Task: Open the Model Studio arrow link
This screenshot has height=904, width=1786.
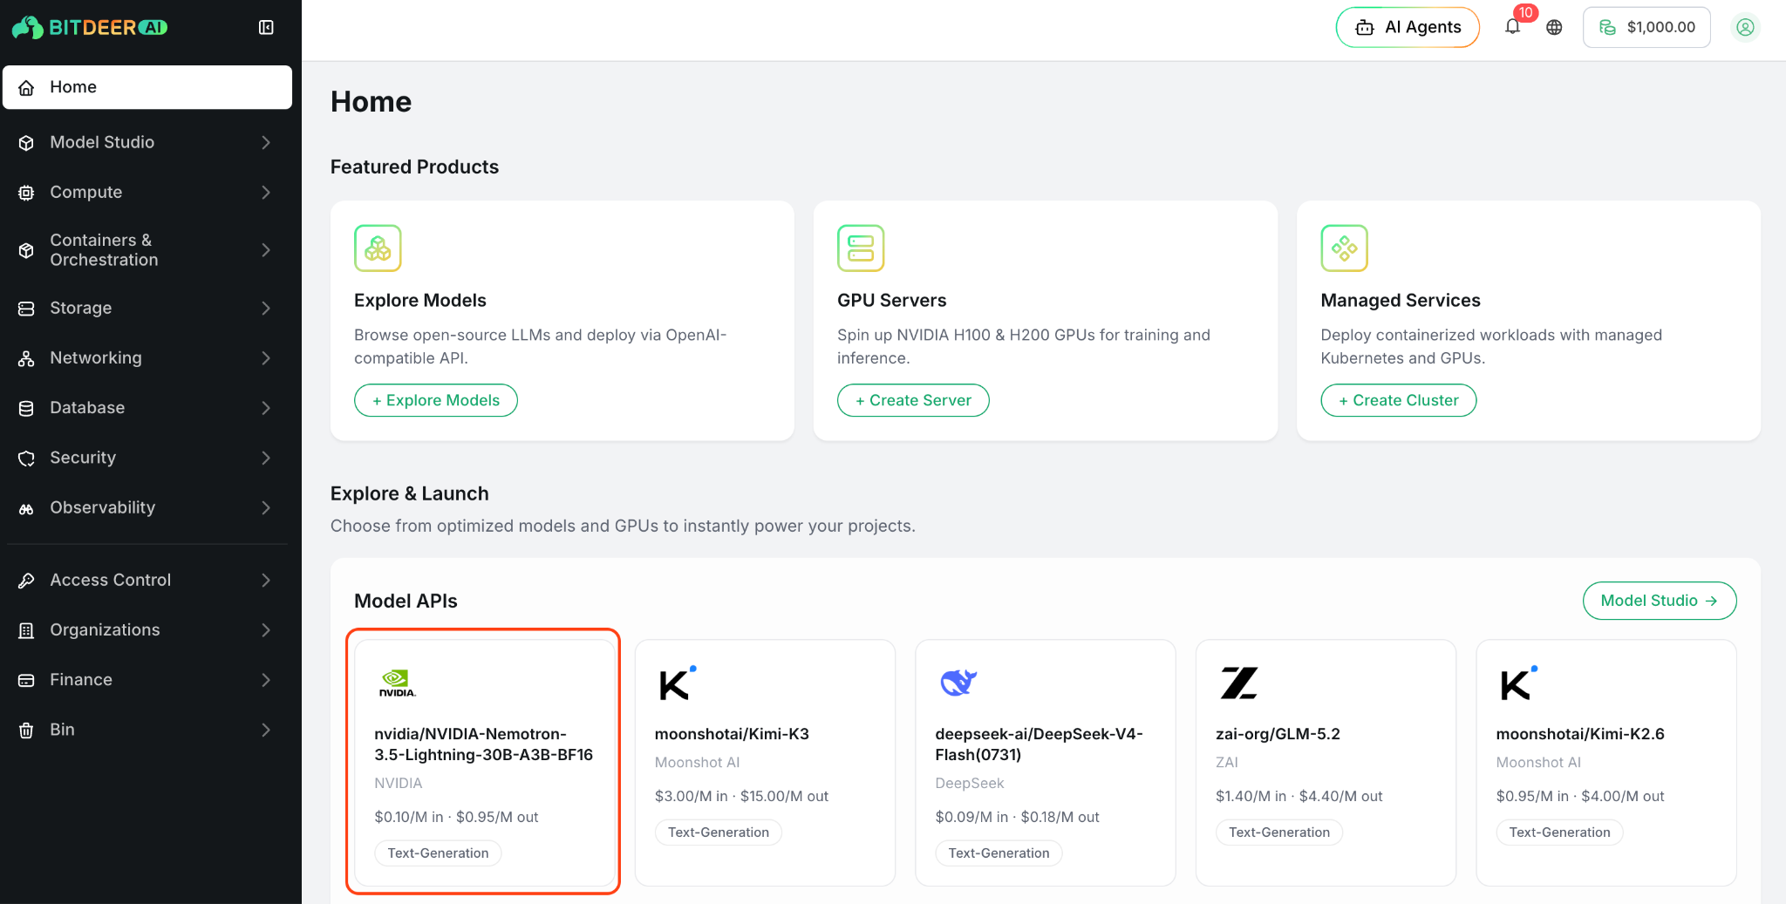Action: pyautogui.click(x=1660, y=601)
